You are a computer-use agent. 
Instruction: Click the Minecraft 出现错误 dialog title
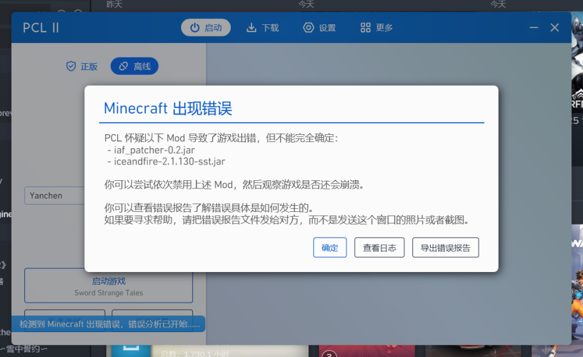coord(168,108)
